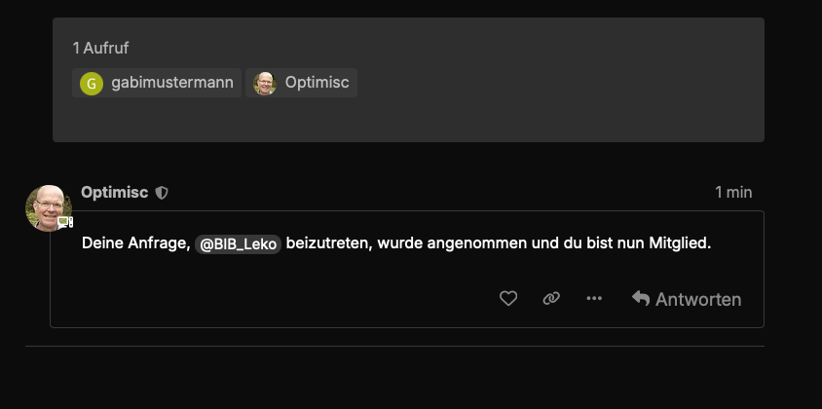Click the "1 Aufruf" view count label
Image resolution: width=822 pixels, height=409 pixels.
pos(100,48)
